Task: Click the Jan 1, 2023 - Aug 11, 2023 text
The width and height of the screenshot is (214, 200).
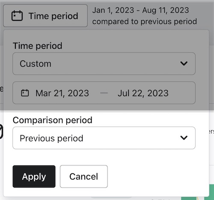Action: point(140,10)
